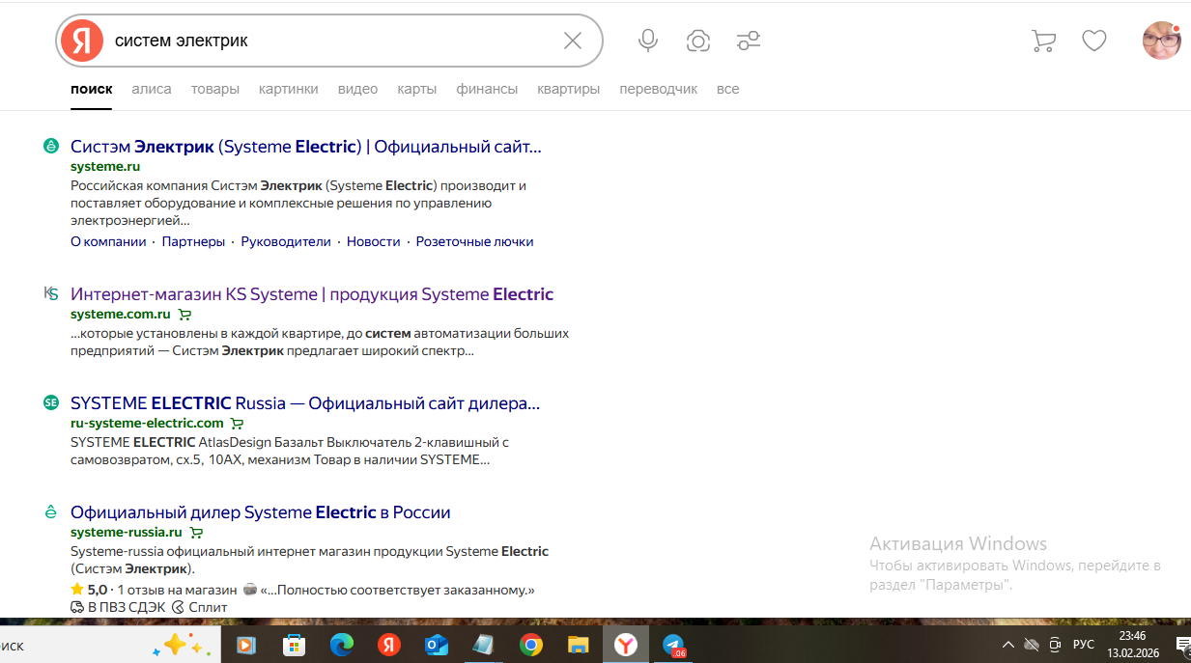Show hidden tray icons chevron
The width and height of the screenshot is (1191, 663).
point(1007,645)
